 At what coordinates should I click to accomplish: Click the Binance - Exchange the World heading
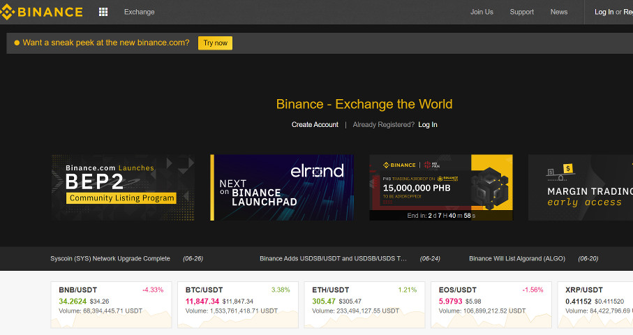364,104
